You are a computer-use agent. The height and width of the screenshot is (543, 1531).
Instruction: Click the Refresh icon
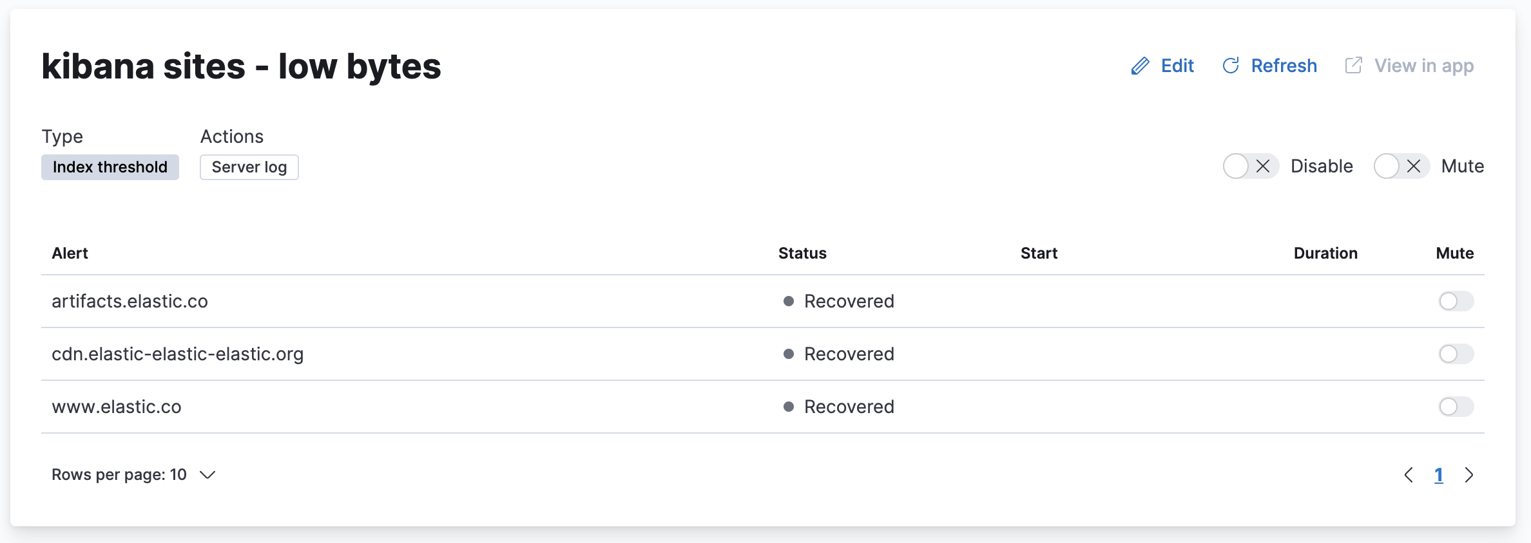[x=1231, y=65]
